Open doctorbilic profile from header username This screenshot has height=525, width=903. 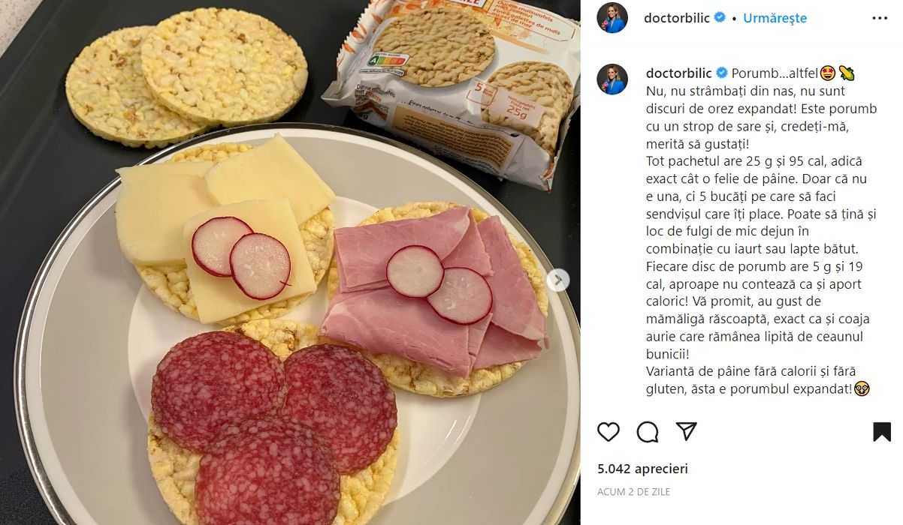click(x=676, y=18)
